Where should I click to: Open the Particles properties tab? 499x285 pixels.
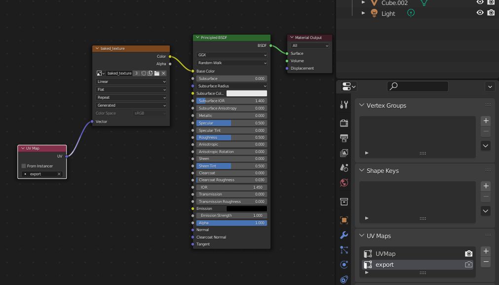click(x=344, y=250)
